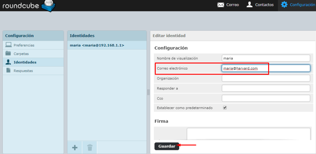
Task: Click the panel splitter handle
Action: (x=148, y=92)
